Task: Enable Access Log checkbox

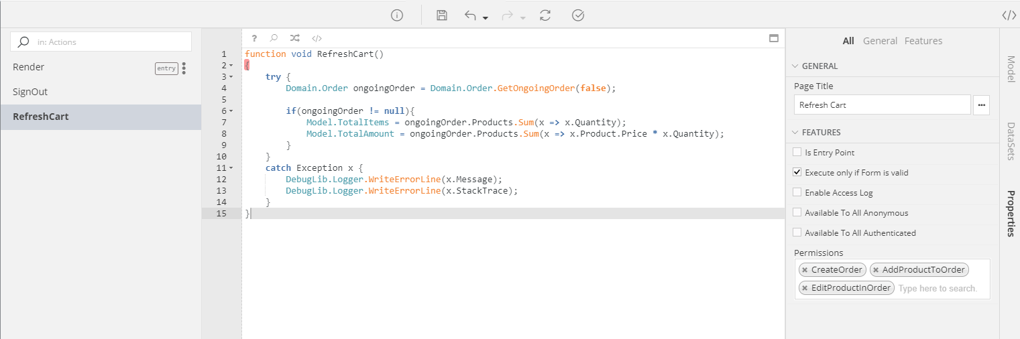Action: click(x=797, y=192)
